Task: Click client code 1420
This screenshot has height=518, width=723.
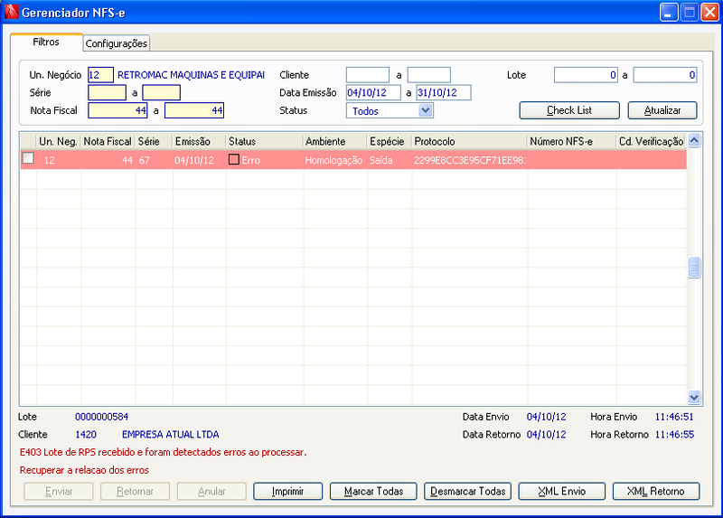Action: tap(86, 435)
